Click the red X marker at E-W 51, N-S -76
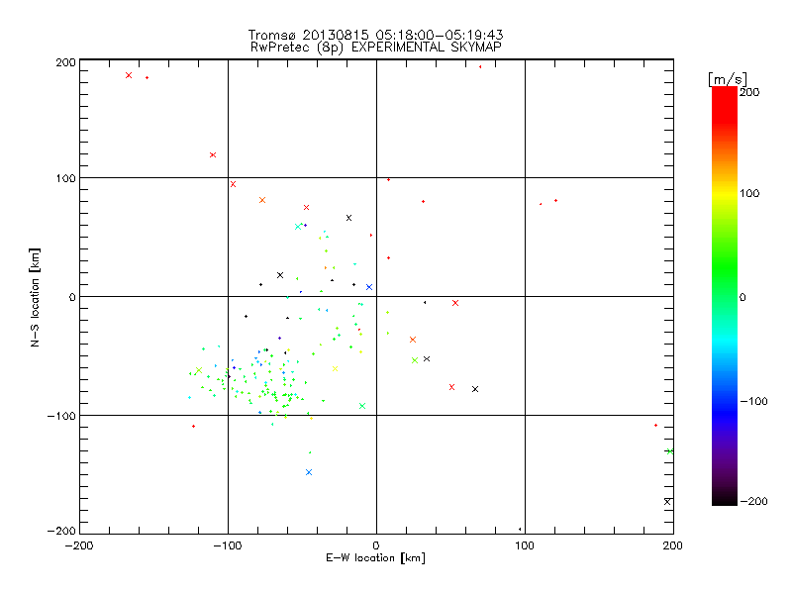The height and width of the screenshot is (594, 792). [452, 387]
